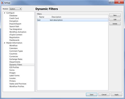Apply the current settings

(116, 95)
